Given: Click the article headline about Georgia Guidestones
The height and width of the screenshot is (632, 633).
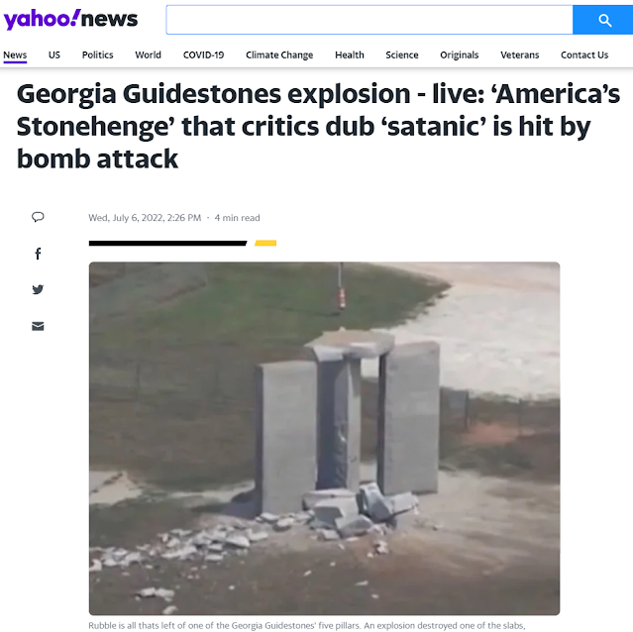Looking at the screenshot, I should tap(318, 126).
